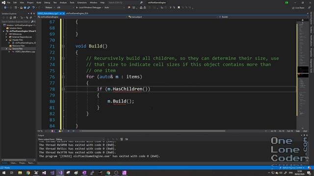This screenshot has width=314, height=176.
Task: Click Task View icon on taskbar
Action: click(12, 173)
